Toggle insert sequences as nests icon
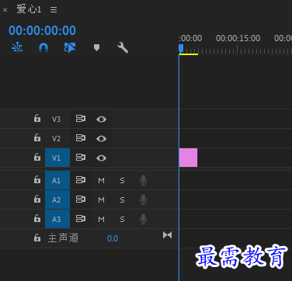The width and height of the screenshot is (292, 281). coord(17,47)
